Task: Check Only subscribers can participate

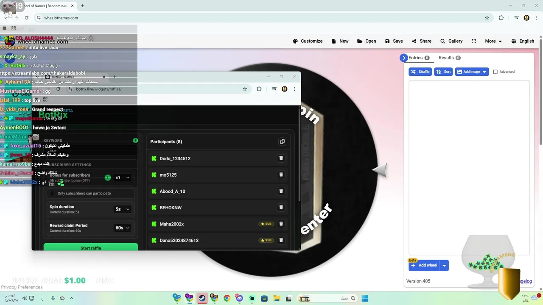Action: (53, 193)
